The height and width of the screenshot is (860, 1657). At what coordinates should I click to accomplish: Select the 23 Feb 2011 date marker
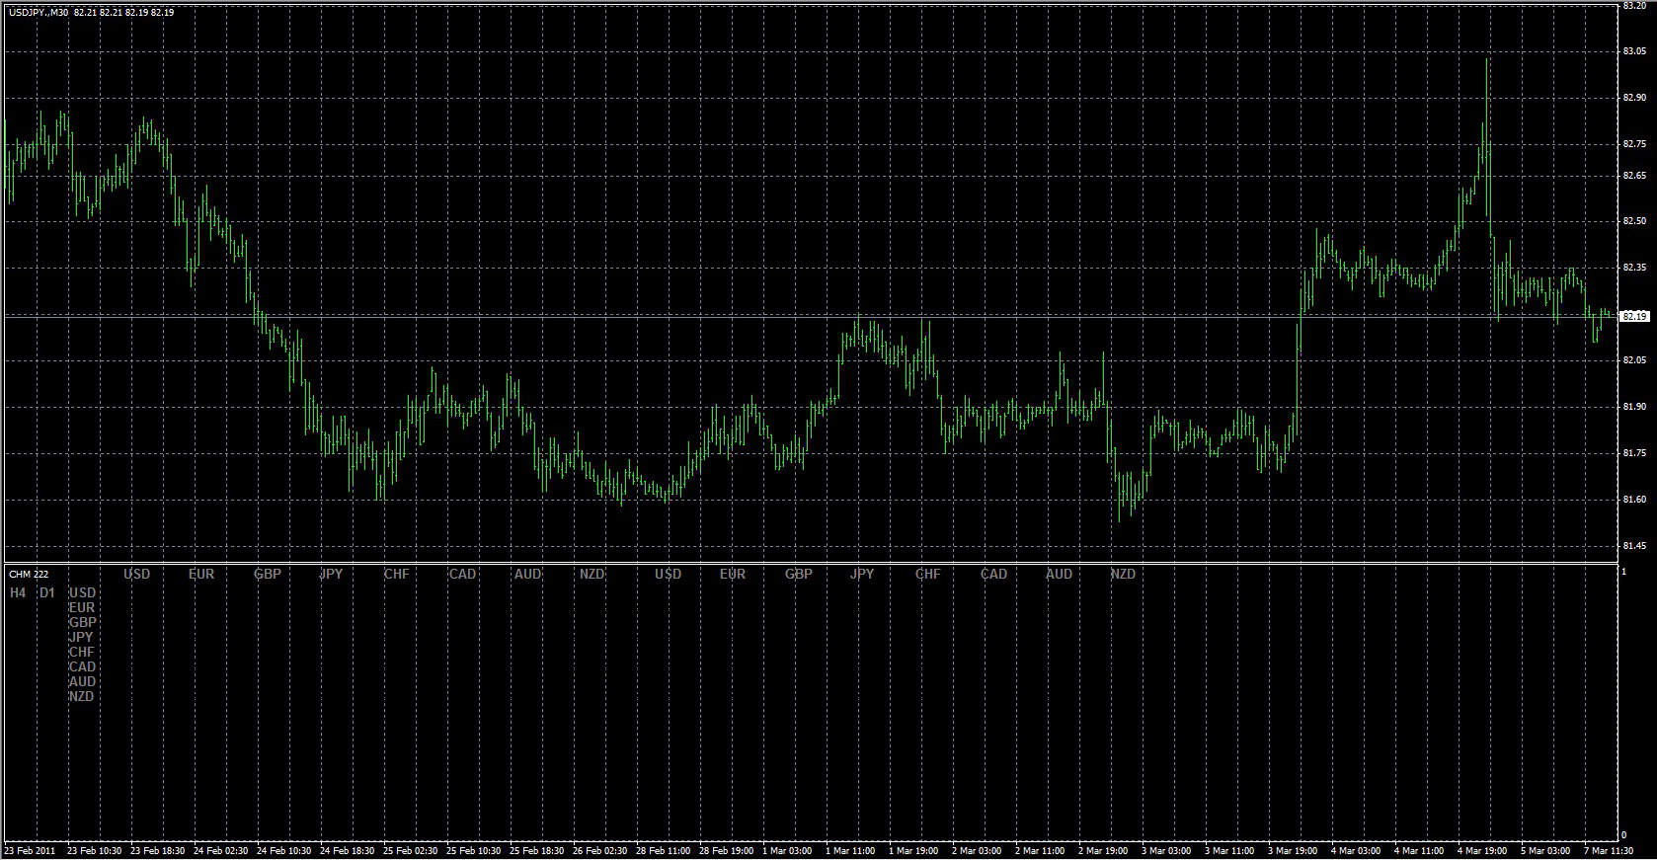pyautogui.click(x=31, y=850)
